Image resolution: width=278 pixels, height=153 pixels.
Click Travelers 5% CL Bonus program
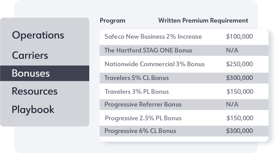coord(136,78)
